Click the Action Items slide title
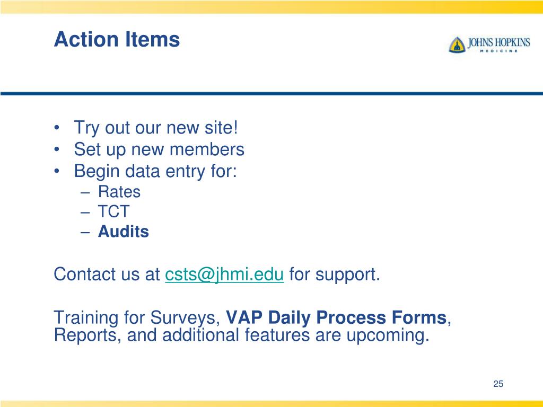Screen dimensions: 543x407 tap(117, 39)
